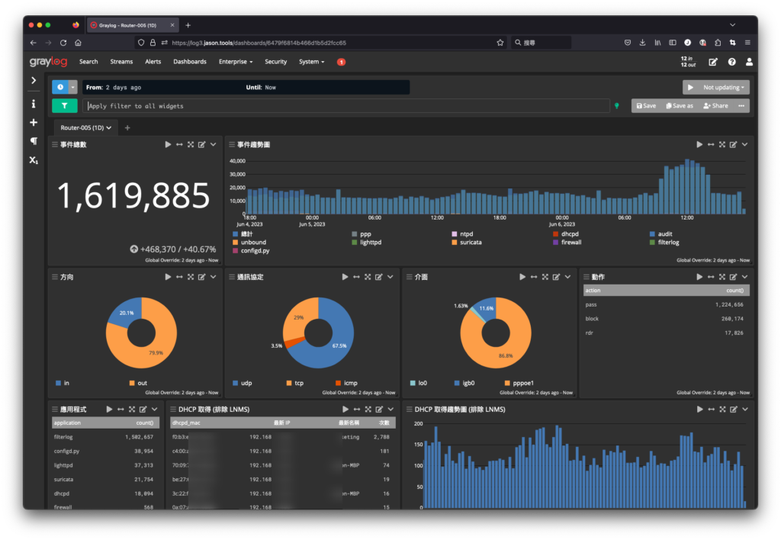The height and width of the screenshot is (540, 781).
Task: Add a new dashboard page tab
Action: coord(127,128)
